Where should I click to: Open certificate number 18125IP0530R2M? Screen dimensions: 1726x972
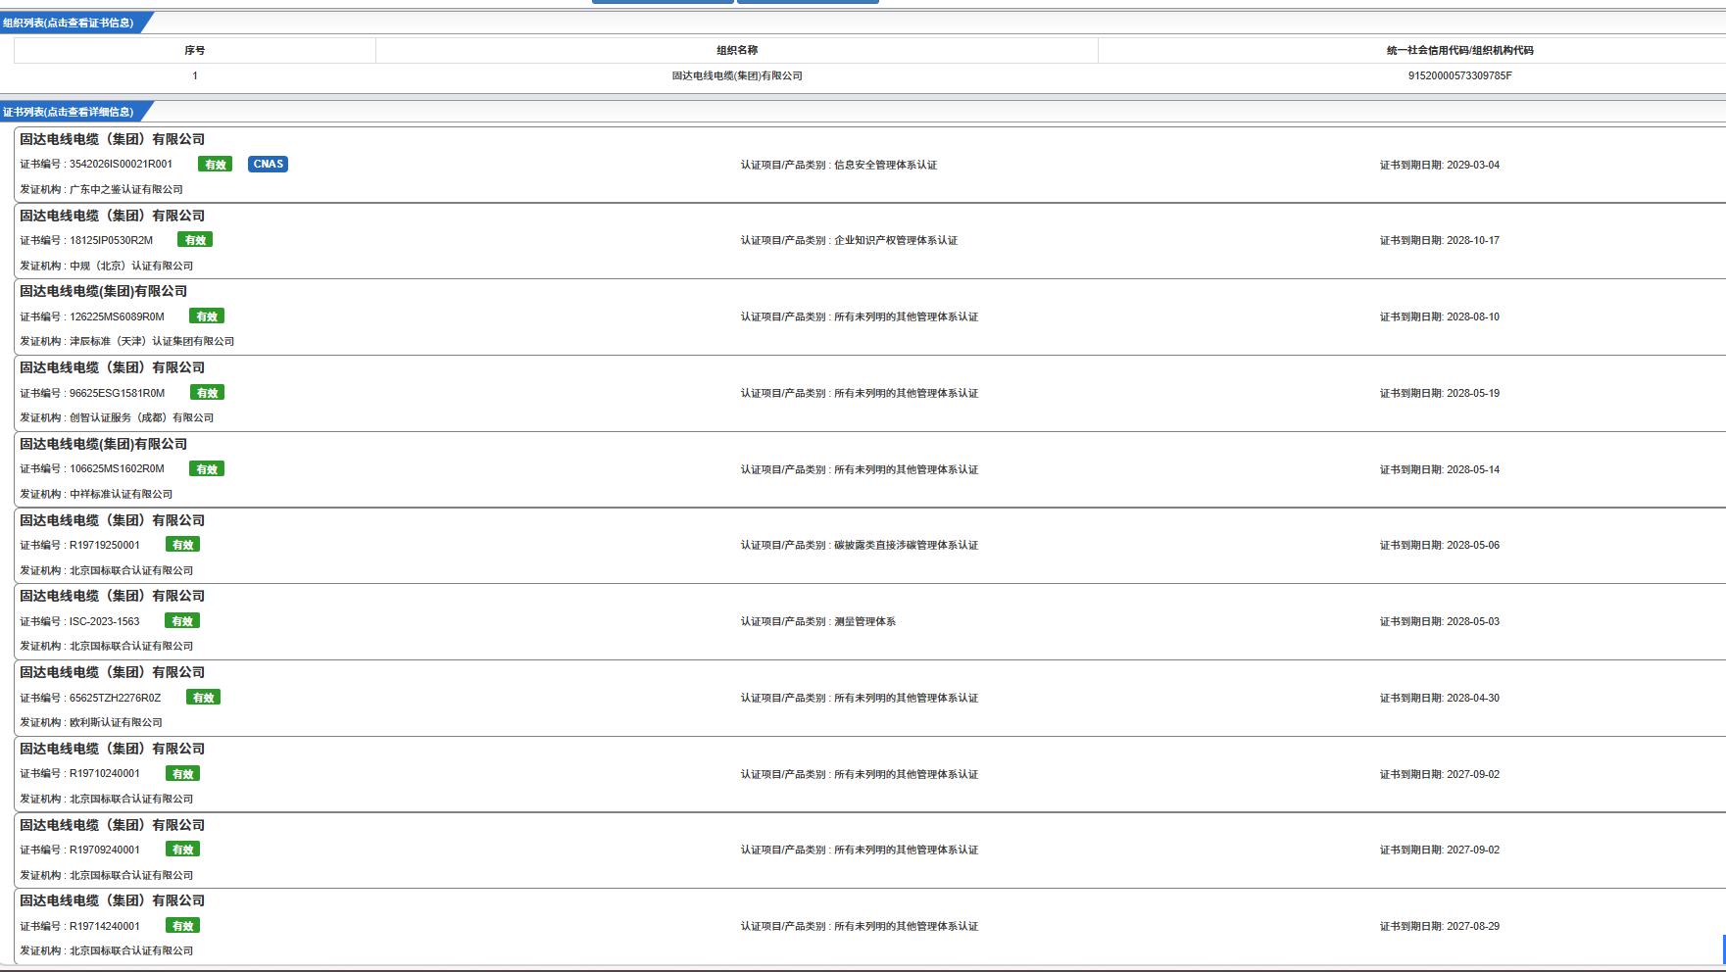click(111, 240)
